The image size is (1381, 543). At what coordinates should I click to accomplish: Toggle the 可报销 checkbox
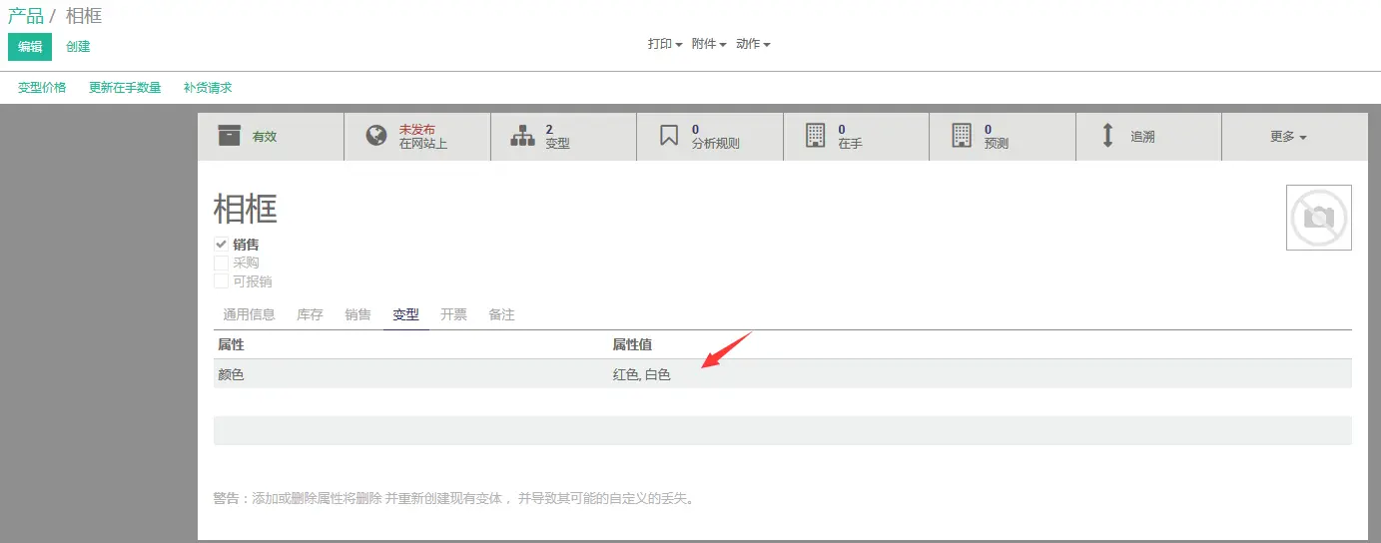click(x=222, y=281)
